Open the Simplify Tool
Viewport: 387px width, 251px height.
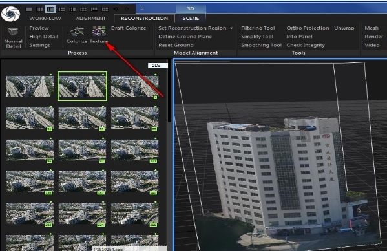click(x=257, y=37)
